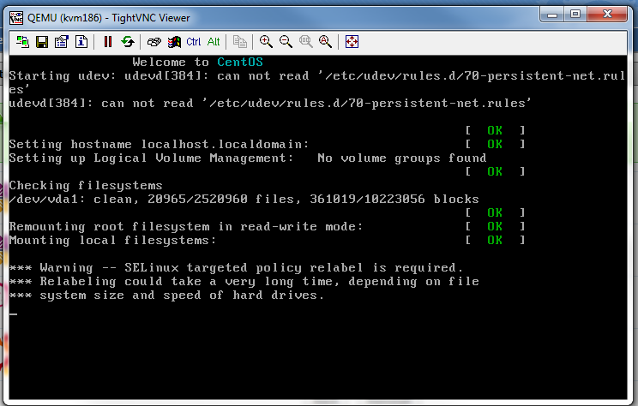Toggle the Alt key button

[x=214, y=41]
